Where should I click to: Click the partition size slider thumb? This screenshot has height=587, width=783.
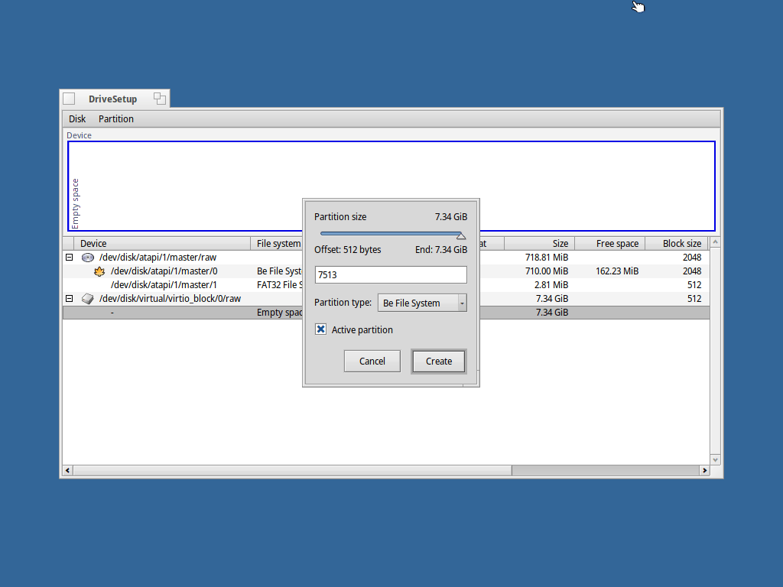(461, 236)
